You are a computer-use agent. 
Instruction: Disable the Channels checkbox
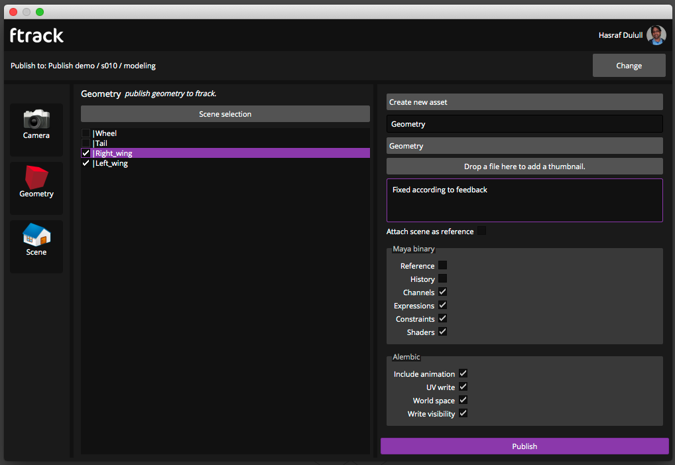pos(442,292)
